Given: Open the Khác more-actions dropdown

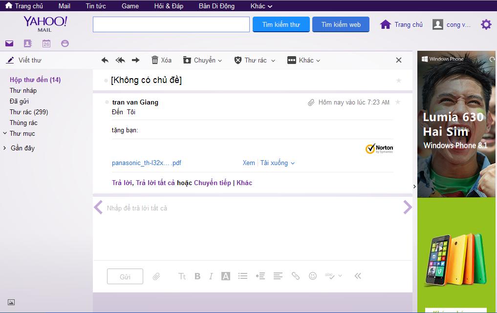Looking at the screenshot, I should (x=303, y=60).
